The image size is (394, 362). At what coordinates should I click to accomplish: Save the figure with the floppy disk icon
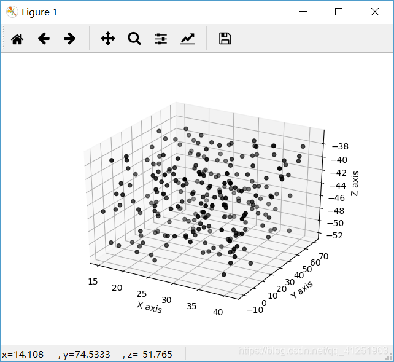[x=225, y=39]
